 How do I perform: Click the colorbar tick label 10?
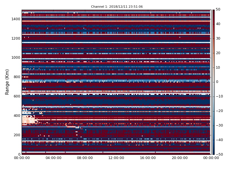pyautogui.click(x=218, y=68)
